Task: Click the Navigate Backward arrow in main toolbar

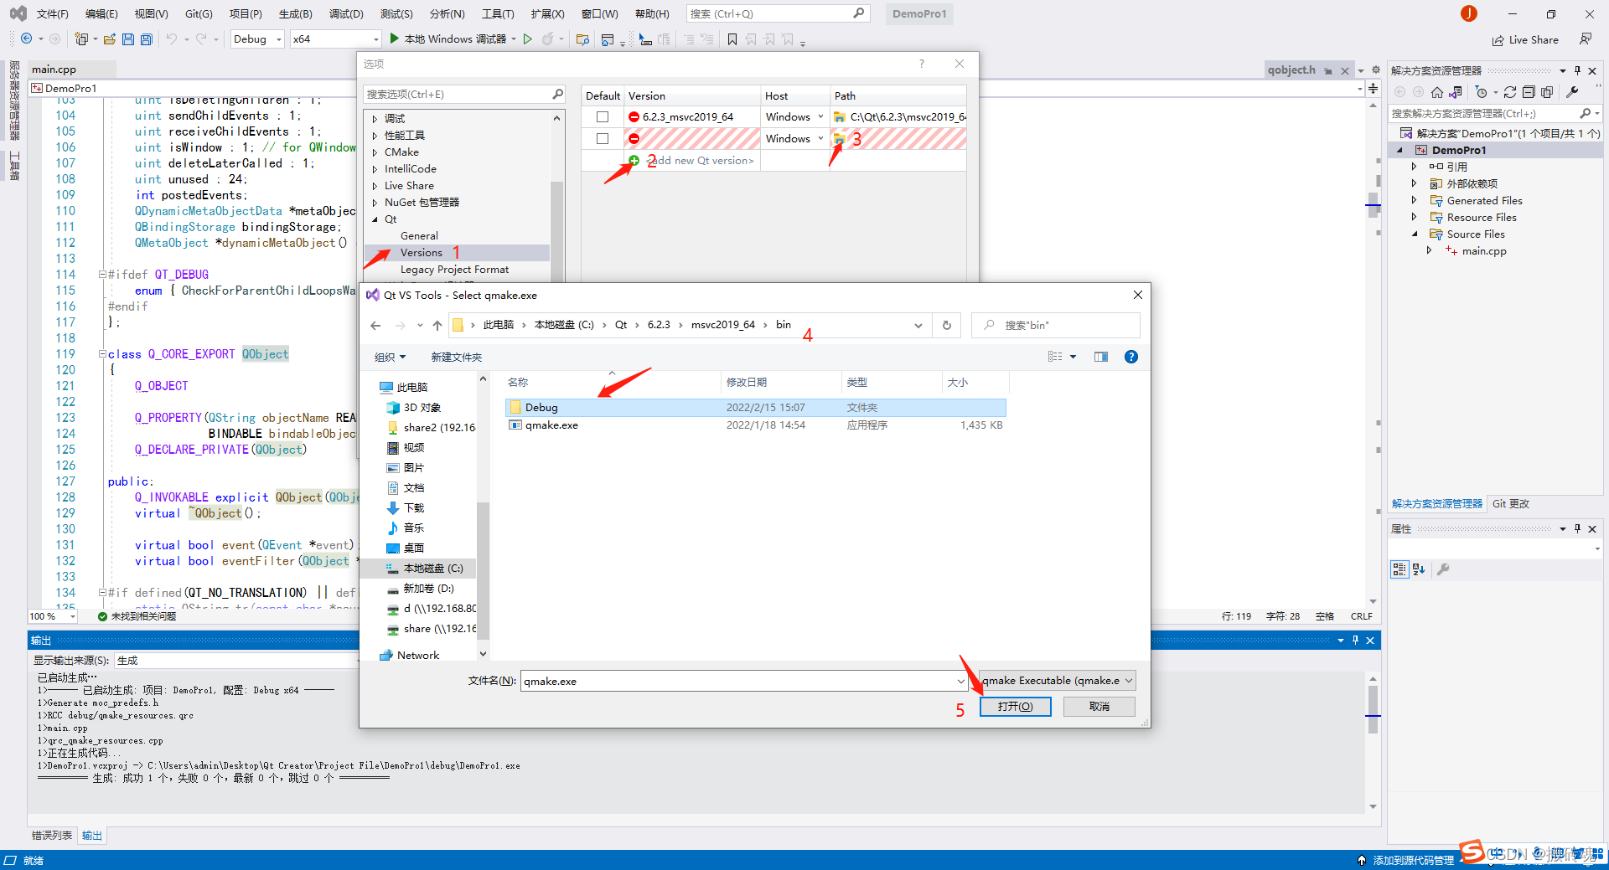Action: pos(27,39)
